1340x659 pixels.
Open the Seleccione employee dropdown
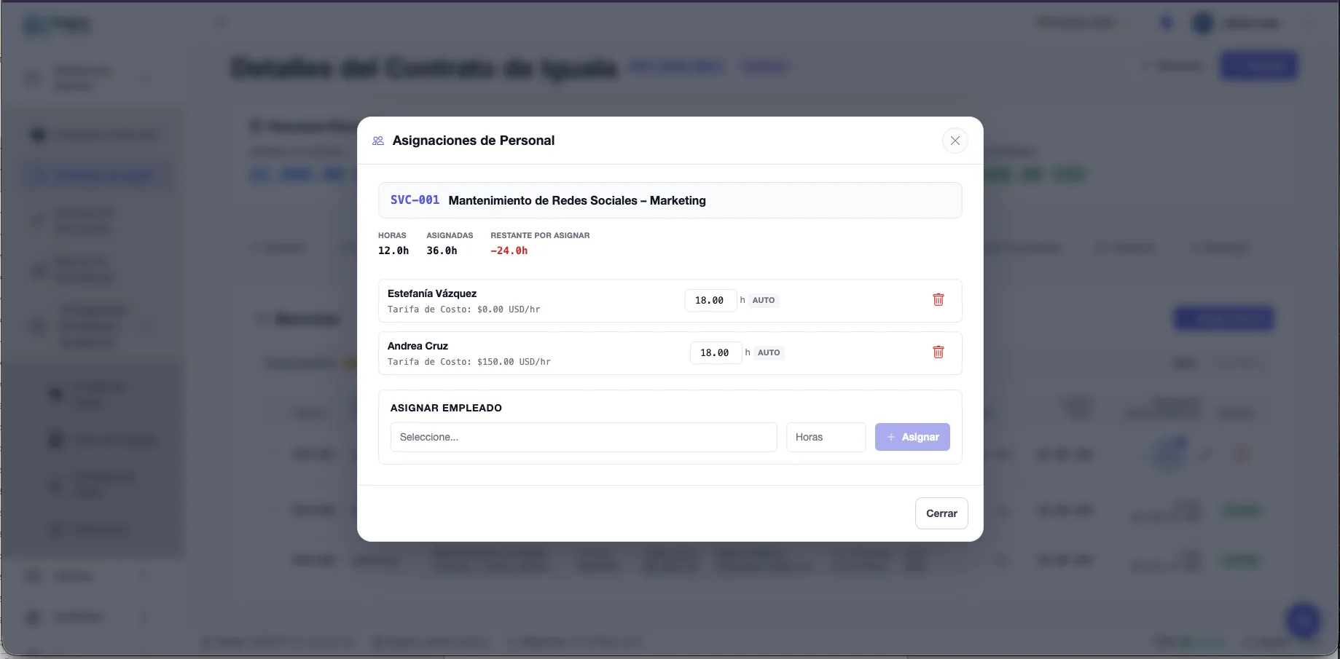584,437
